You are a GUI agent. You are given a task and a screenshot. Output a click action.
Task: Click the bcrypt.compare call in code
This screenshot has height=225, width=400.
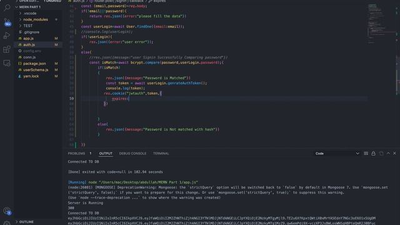(x=145, y=62)
